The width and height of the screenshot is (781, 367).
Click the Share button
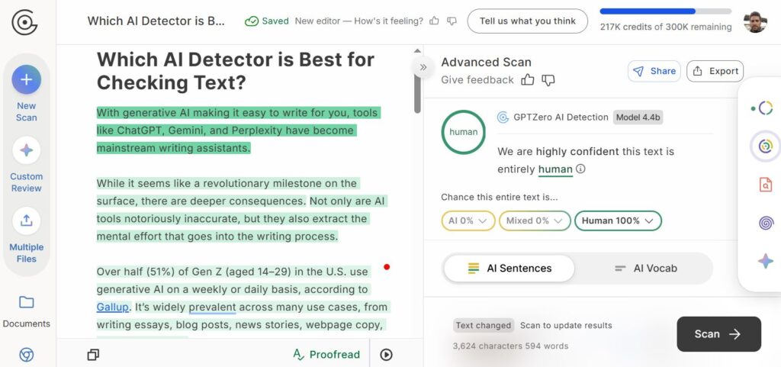[654, 71]
